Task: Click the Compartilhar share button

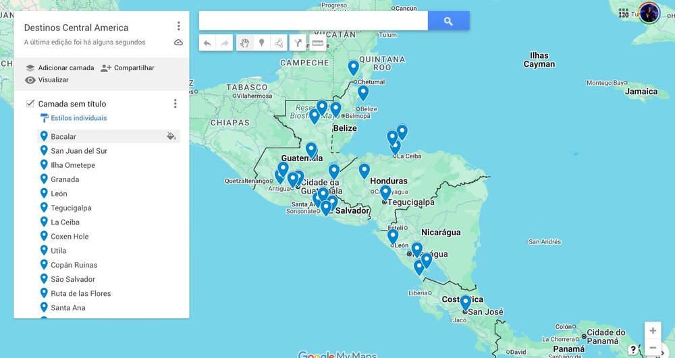Action: tap(128, 68)
